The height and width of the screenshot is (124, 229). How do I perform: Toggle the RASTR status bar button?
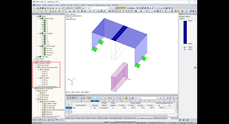(x=112, y=123)
